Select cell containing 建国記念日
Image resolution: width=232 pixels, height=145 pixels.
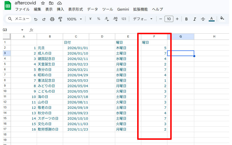[x=50, y=59]
